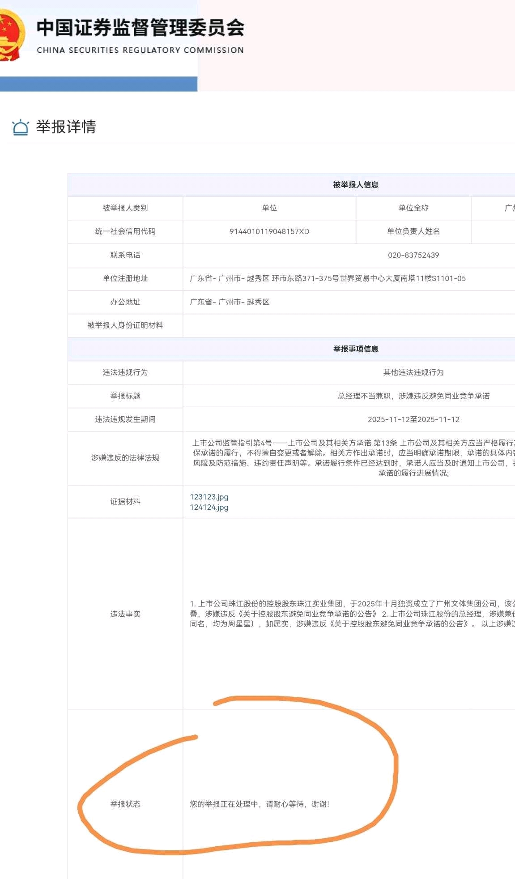Click the 违法违规行为 label

pos(125,372)
